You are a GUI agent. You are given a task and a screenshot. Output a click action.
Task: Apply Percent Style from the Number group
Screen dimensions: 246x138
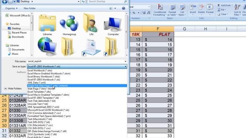tap(134, 13)
